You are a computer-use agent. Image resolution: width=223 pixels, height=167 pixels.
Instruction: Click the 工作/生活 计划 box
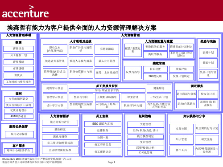tap(159, 98)
